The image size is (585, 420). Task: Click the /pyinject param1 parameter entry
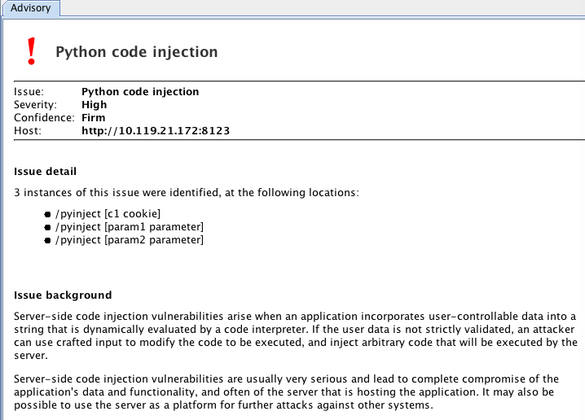click(130, 226)
